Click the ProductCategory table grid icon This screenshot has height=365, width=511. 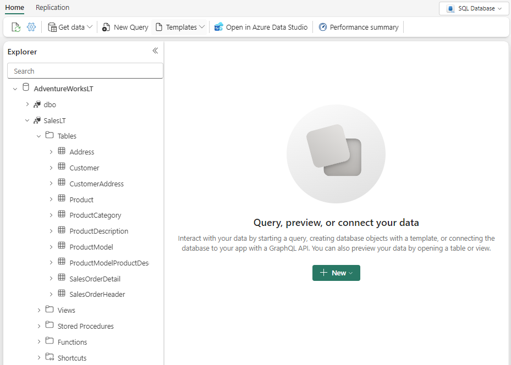click(62, 214)
